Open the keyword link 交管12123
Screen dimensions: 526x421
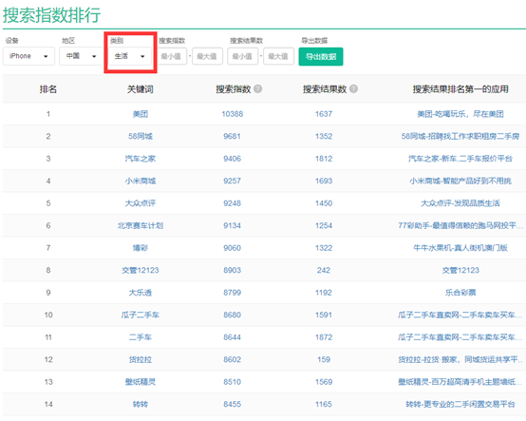141,270
